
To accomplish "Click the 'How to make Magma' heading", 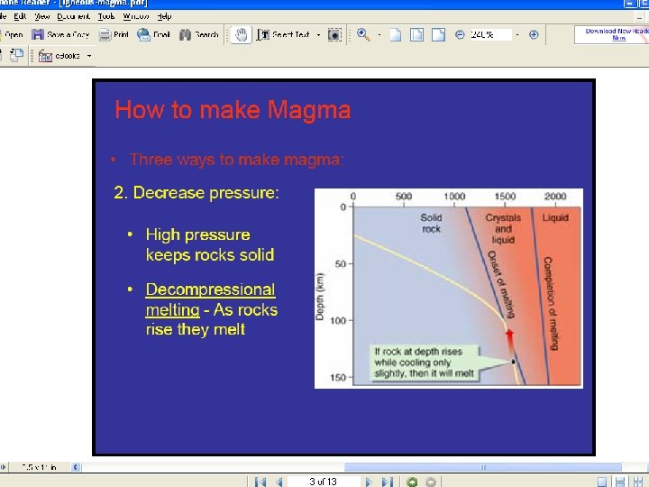I will [x=233, y=110].
